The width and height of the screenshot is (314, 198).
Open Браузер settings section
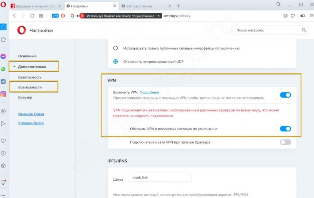click(x=25, y=97)
